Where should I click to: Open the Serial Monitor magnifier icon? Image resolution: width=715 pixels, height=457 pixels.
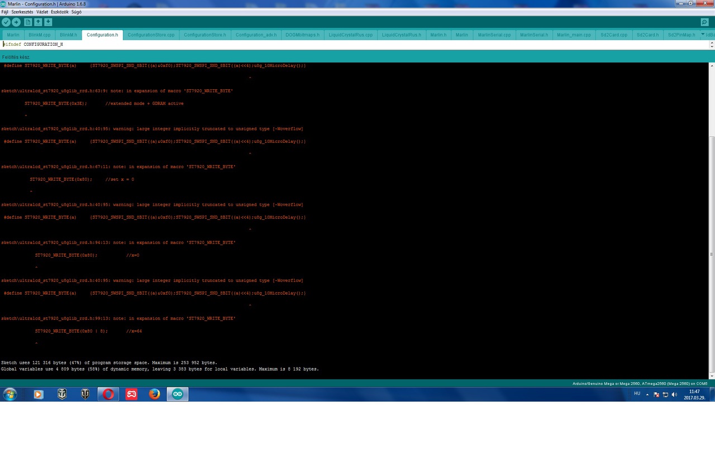click(704, 22)
